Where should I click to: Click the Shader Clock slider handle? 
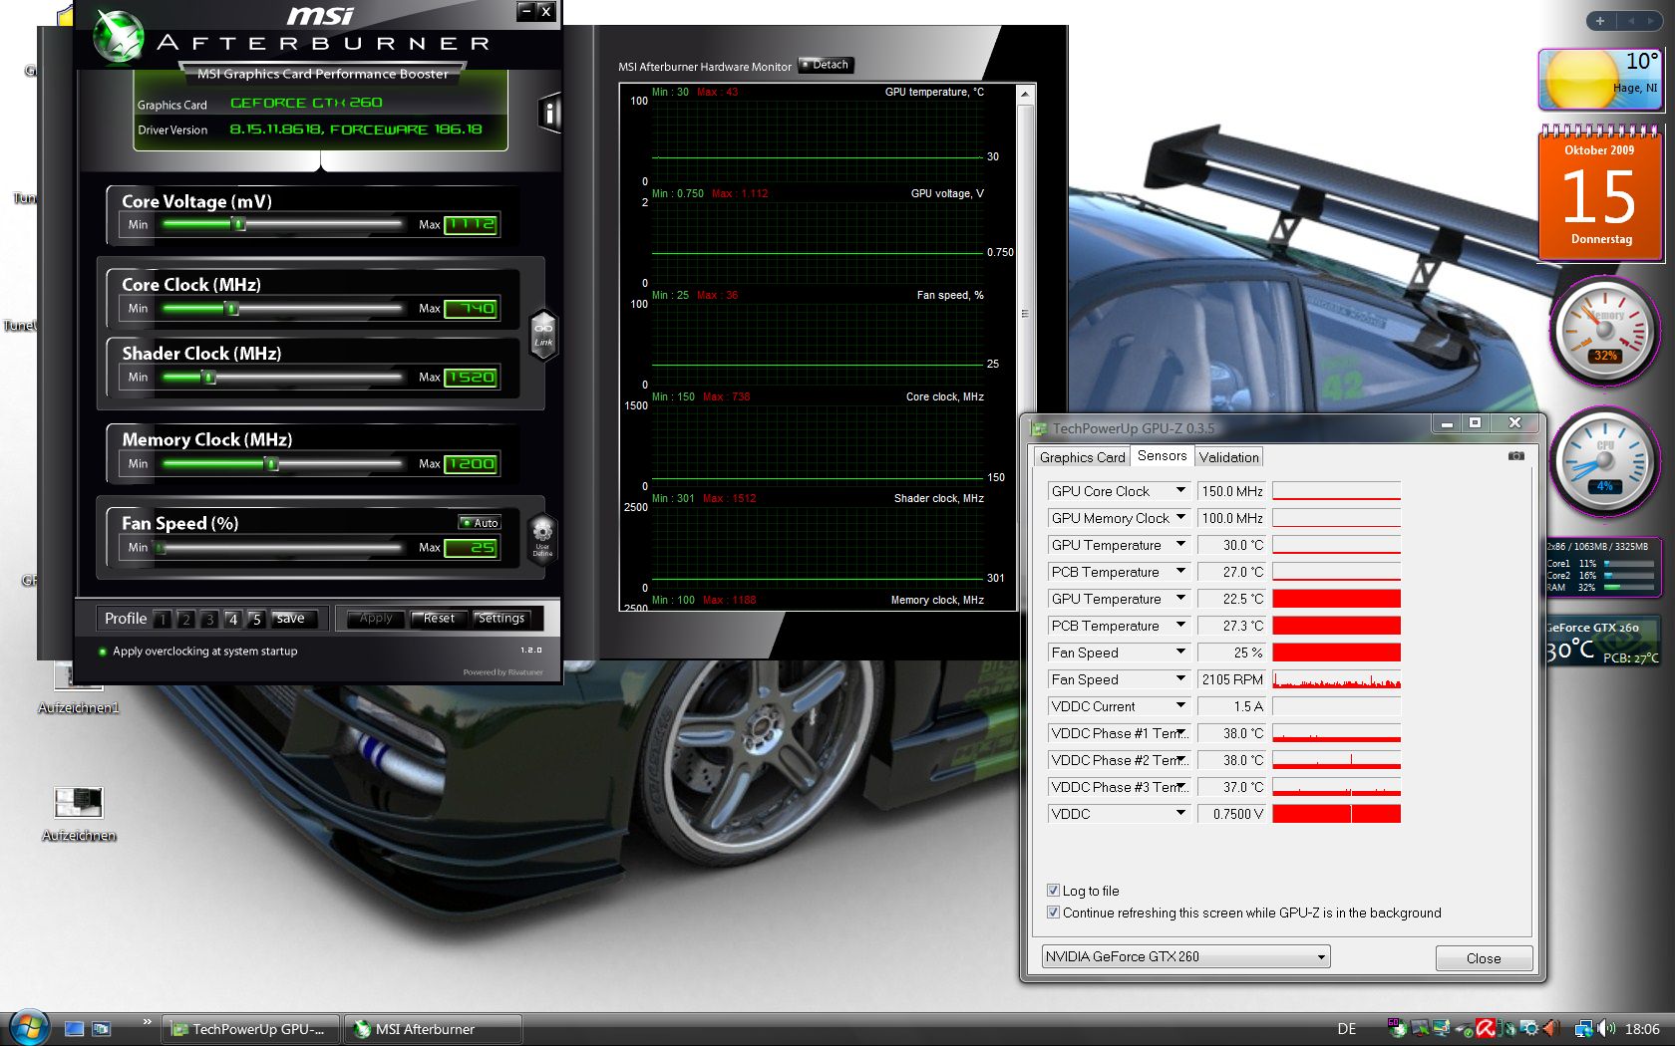(209, 377)
